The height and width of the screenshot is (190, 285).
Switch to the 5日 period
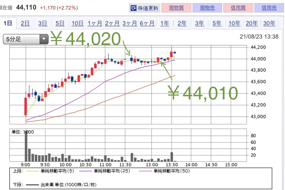pos(60,23)
